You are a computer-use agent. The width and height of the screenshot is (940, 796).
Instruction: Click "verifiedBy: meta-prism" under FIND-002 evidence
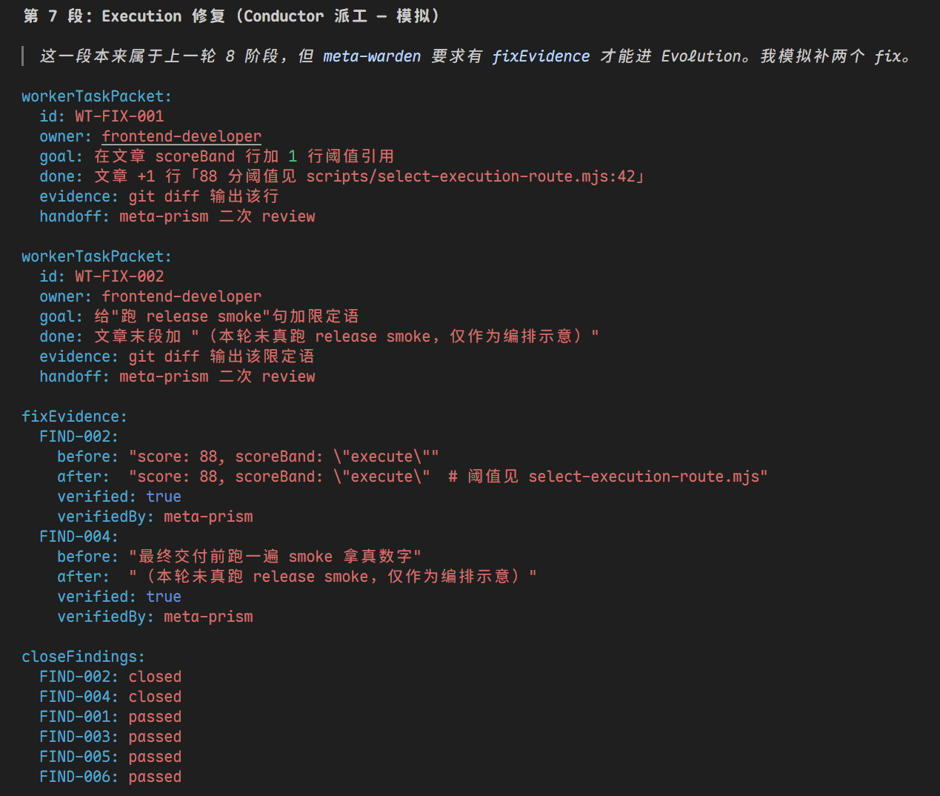[x=155, y=517]
